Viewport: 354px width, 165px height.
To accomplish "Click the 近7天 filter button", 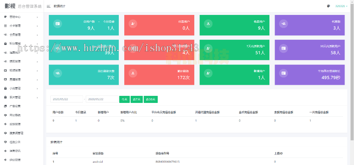I will (x=136, y=99).
